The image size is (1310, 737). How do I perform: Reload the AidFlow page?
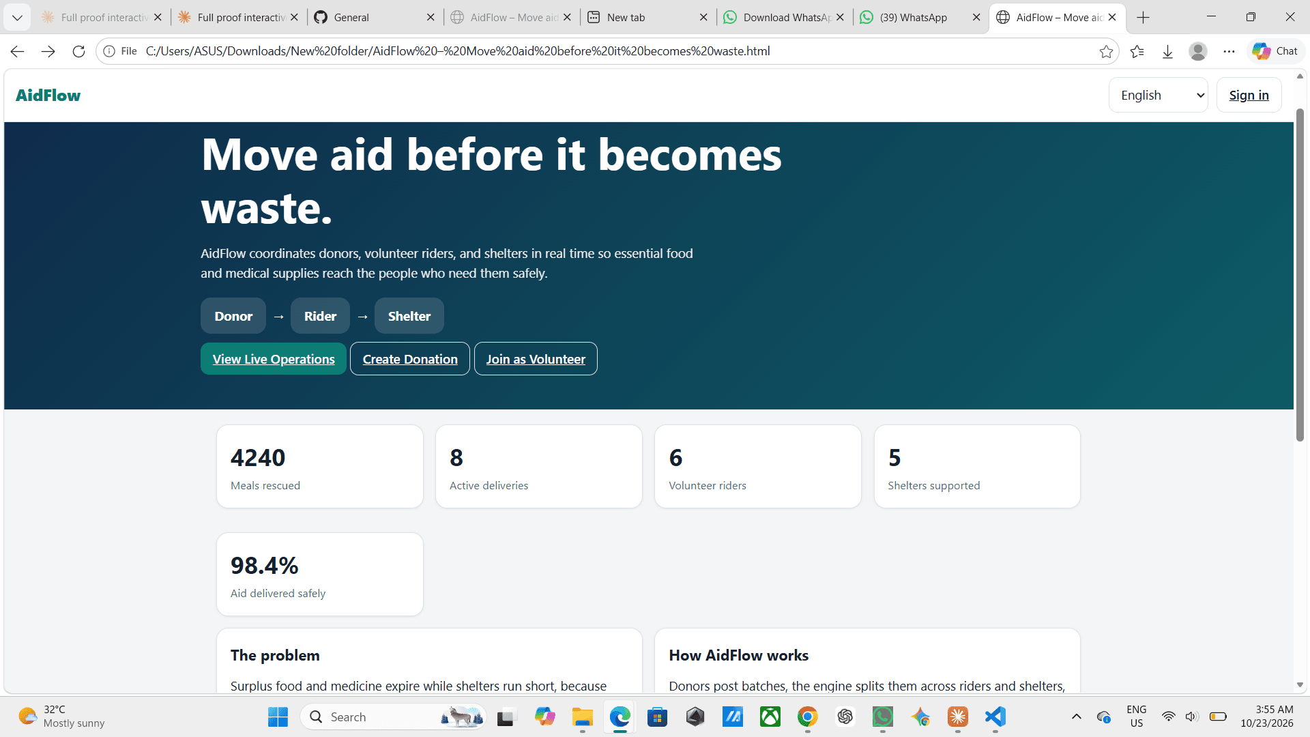[x=78, y=51]
